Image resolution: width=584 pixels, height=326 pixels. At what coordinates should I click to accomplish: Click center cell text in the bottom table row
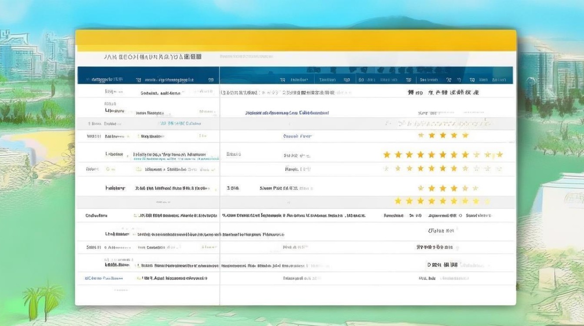click(302, 278)
